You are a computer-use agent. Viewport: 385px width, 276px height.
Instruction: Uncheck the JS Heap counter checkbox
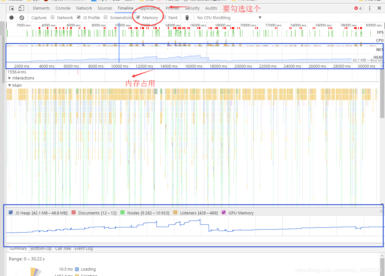pos(11,213)
